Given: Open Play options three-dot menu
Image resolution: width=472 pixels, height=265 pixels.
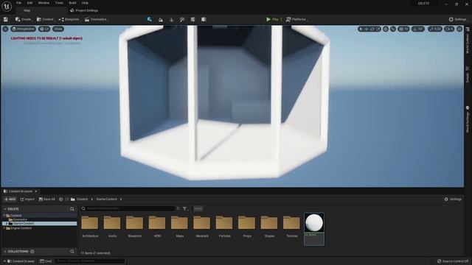Looking at the screenshot, I should (282, 20).
